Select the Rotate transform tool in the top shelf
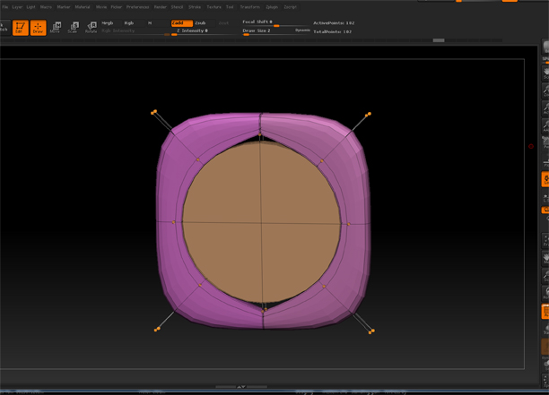 pos(91,28)
